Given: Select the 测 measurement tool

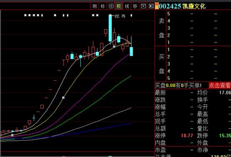Looking at the screenshot, I should point(95,6).
